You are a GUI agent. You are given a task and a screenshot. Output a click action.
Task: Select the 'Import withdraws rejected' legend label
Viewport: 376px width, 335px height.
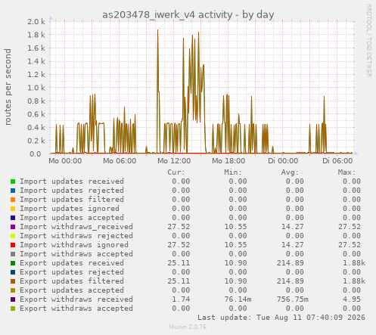tap(76, 236)
